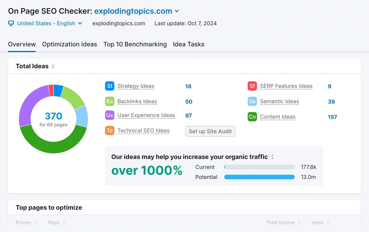This screenshot has width=369, height=232.
Task: Click the Semantic Ideas count 39
Action: (x=331, y=102)
